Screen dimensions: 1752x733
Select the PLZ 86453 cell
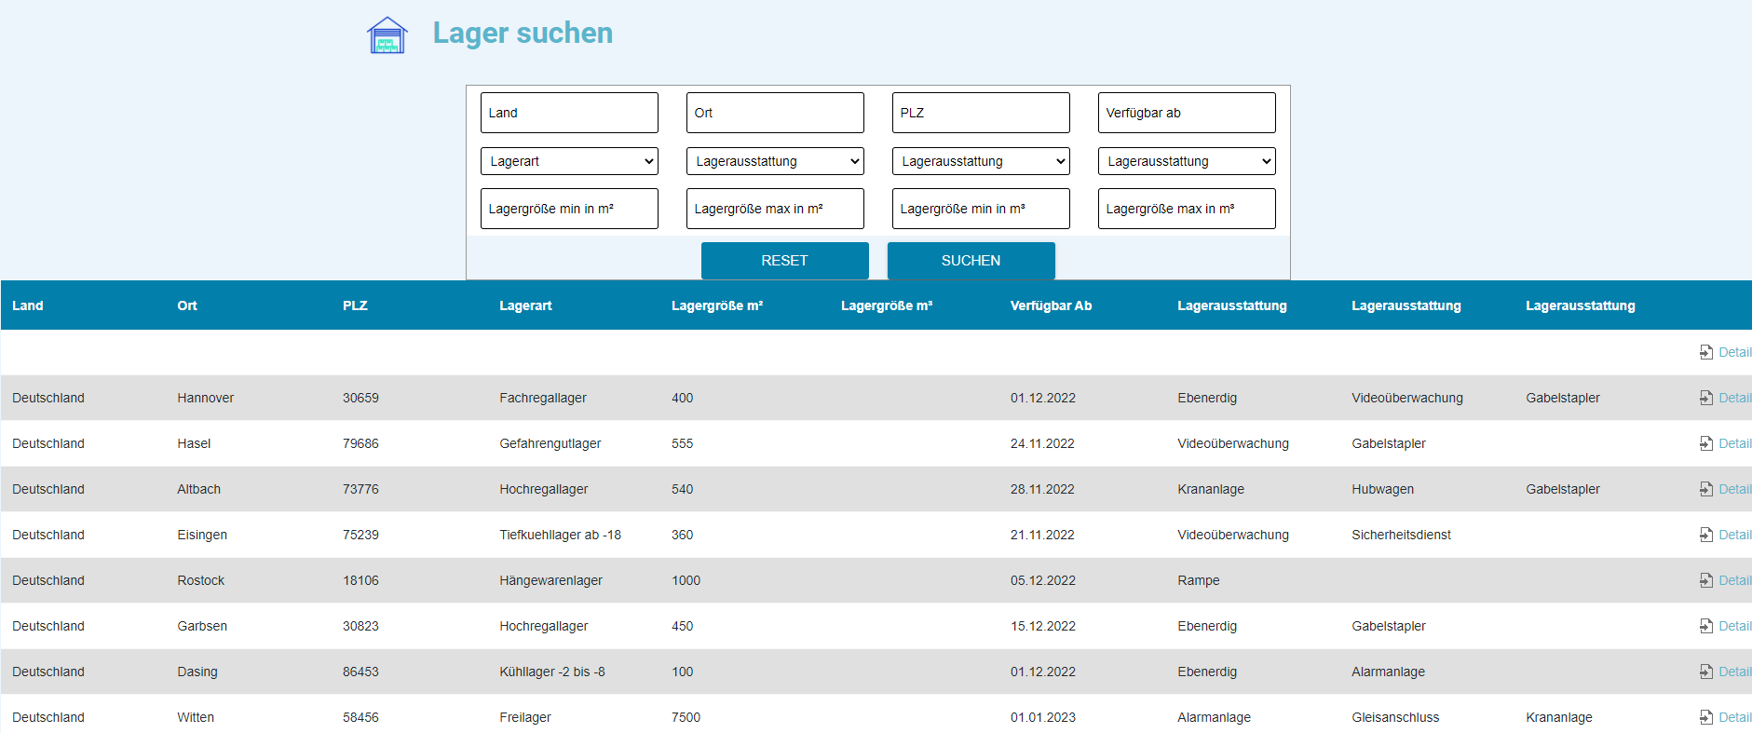360,672
